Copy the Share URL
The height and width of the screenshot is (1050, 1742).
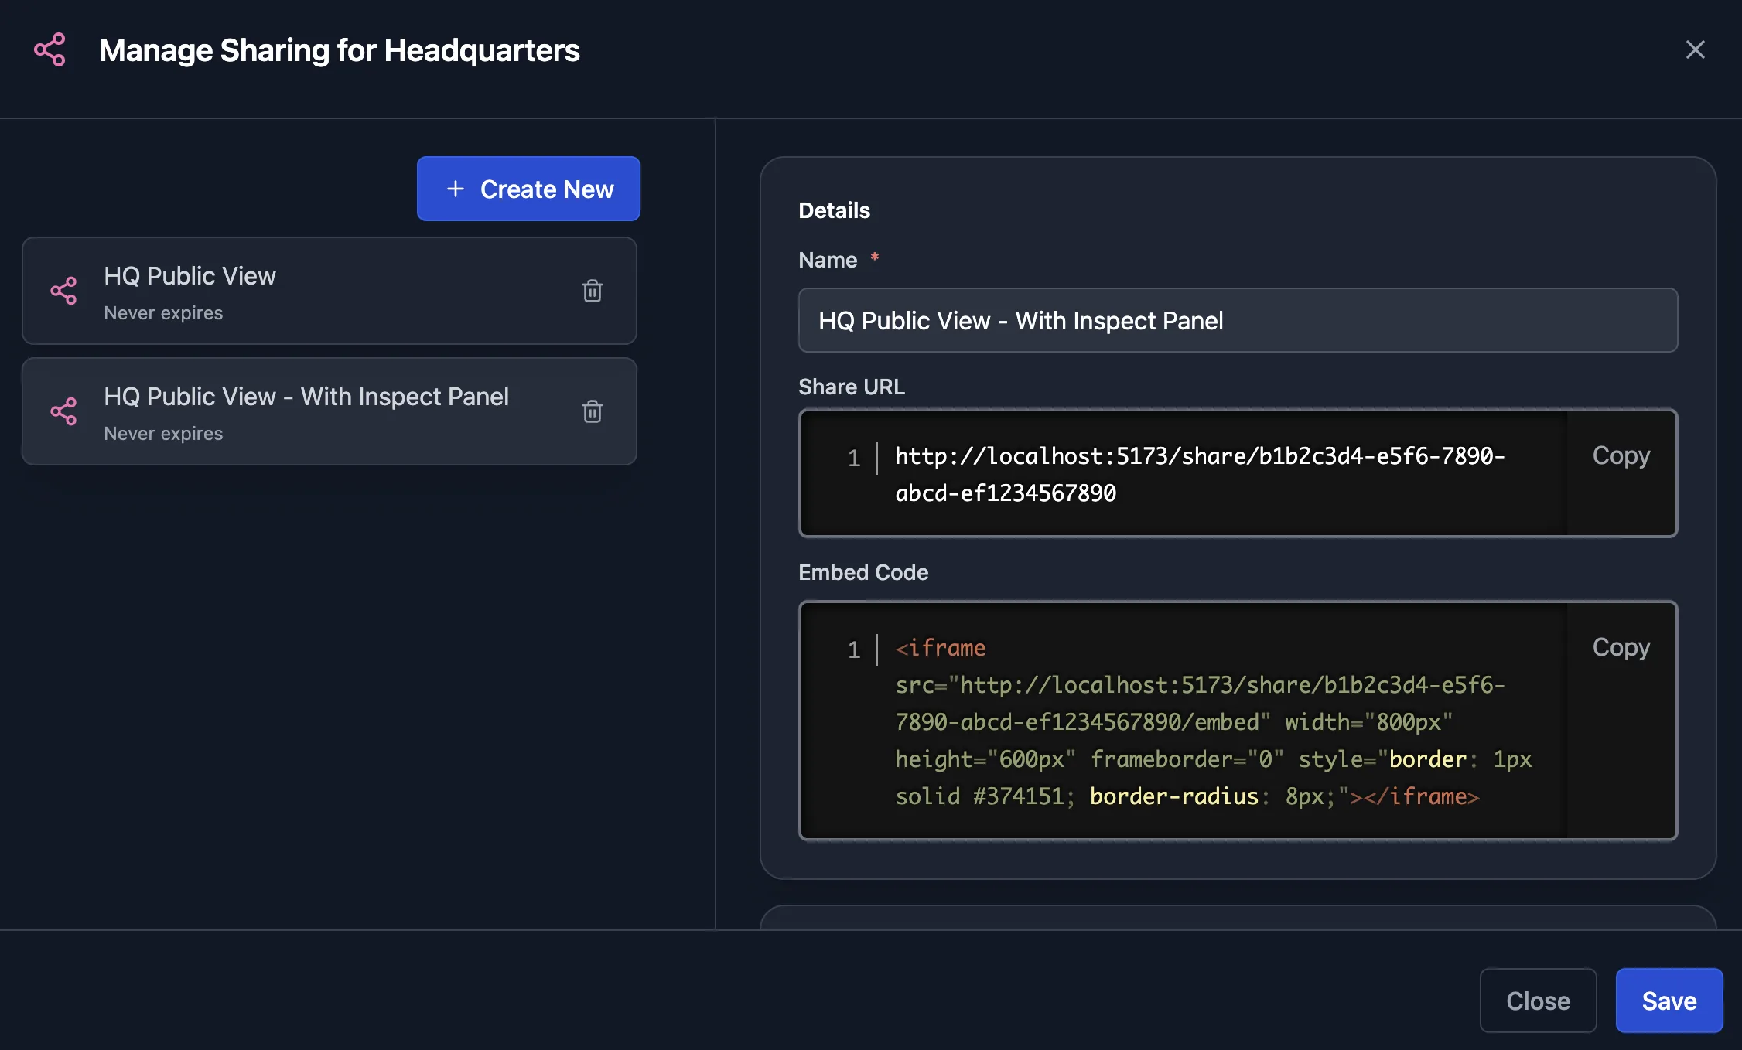click(x=1621, y=455)
